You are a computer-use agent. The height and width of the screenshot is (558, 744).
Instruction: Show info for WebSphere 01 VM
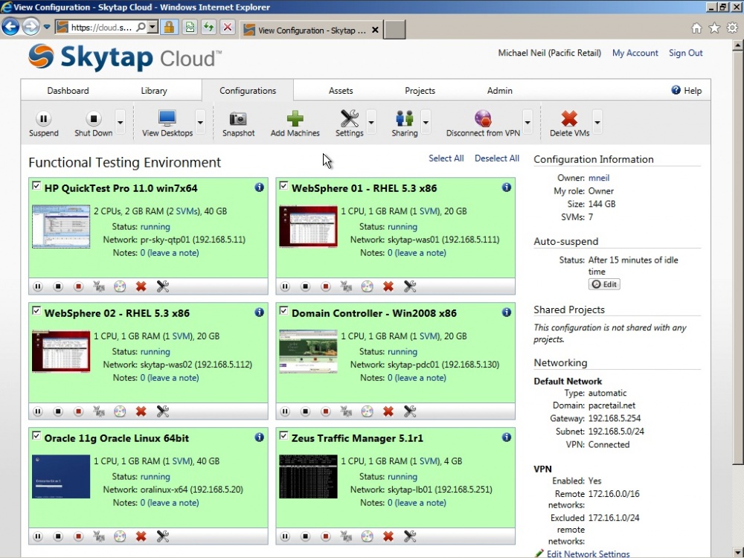[x=506, y=187]
